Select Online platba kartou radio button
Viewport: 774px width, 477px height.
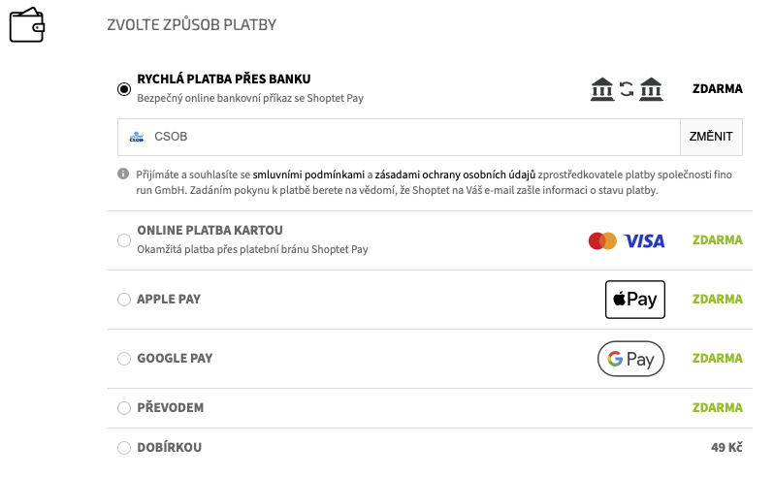(x=124, y=240)
